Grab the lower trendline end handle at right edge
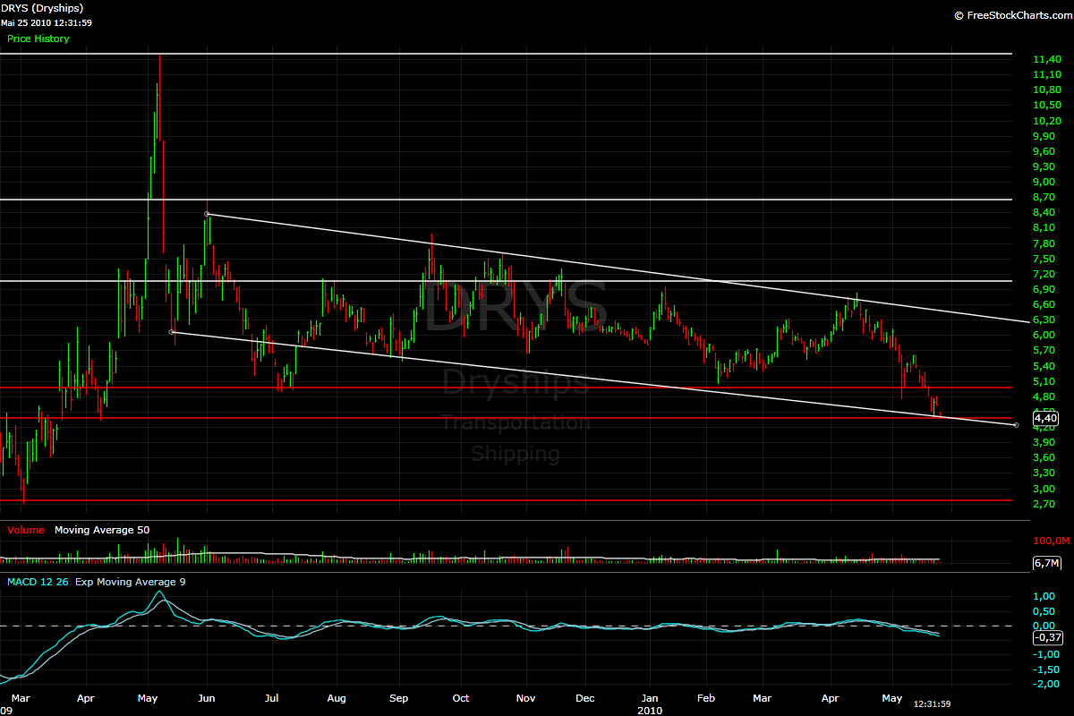The height and width of the screenshot is (716, 1074). (1017, 424)
